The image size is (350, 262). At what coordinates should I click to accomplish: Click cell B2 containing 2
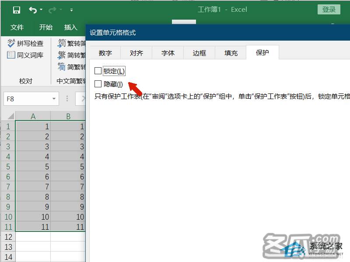(x=68, y=136)
